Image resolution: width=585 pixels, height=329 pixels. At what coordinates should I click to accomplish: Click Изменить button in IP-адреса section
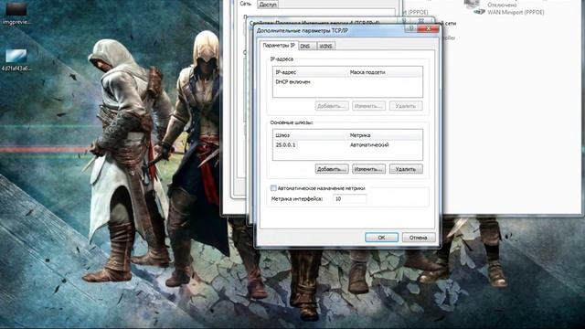coord(368,106)
